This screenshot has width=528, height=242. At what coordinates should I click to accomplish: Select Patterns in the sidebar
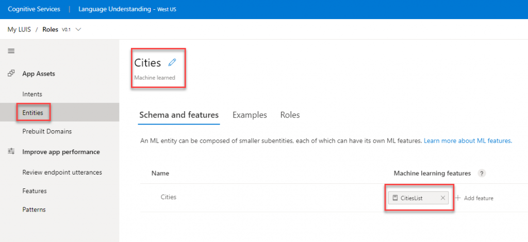tap(34, 210)
